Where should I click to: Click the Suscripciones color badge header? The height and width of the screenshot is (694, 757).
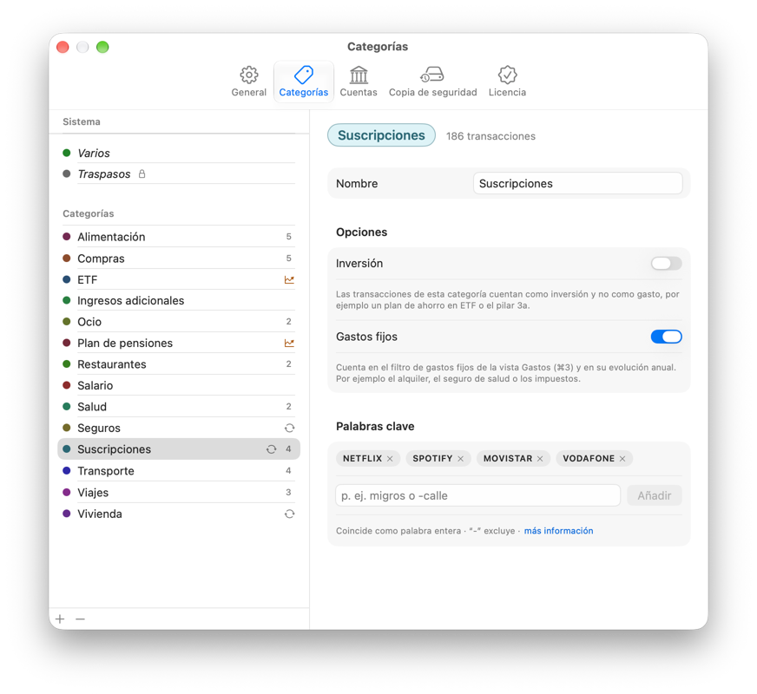tap(381, 135)
